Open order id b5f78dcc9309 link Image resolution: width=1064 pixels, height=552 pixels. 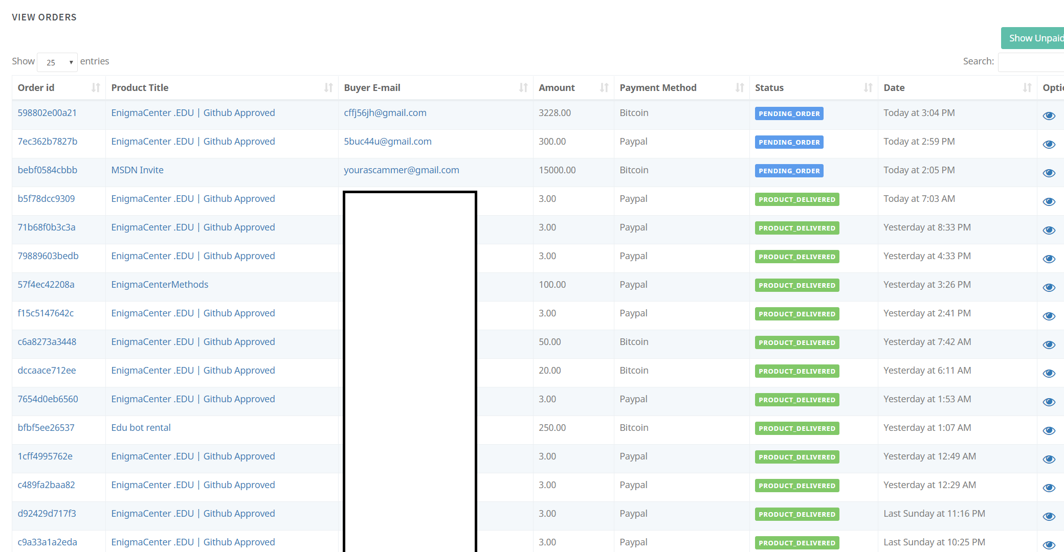click(x=46, y=199)
